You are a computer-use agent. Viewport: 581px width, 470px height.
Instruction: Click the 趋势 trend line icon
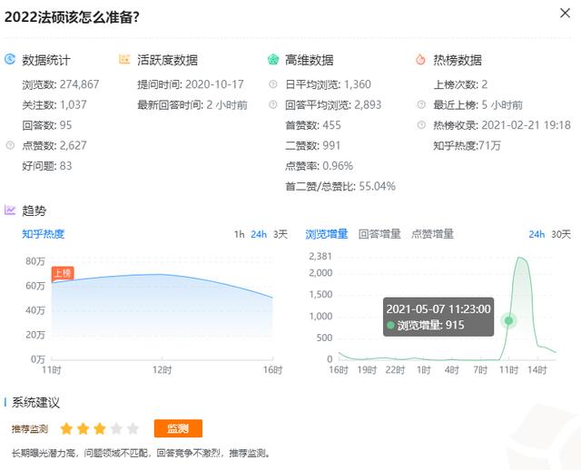pyautogui.click(x=10, y=210)
